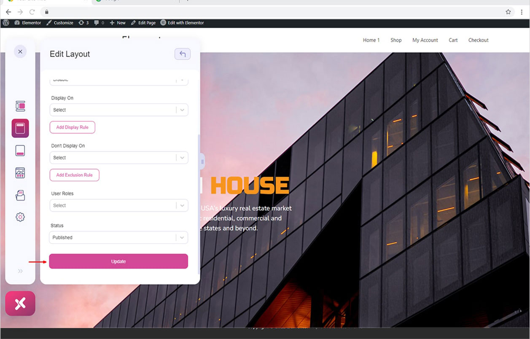The width and height of the screenshot is (530, 339).
Task: Click the browser address bar
Action: click(x=277, y=12)
